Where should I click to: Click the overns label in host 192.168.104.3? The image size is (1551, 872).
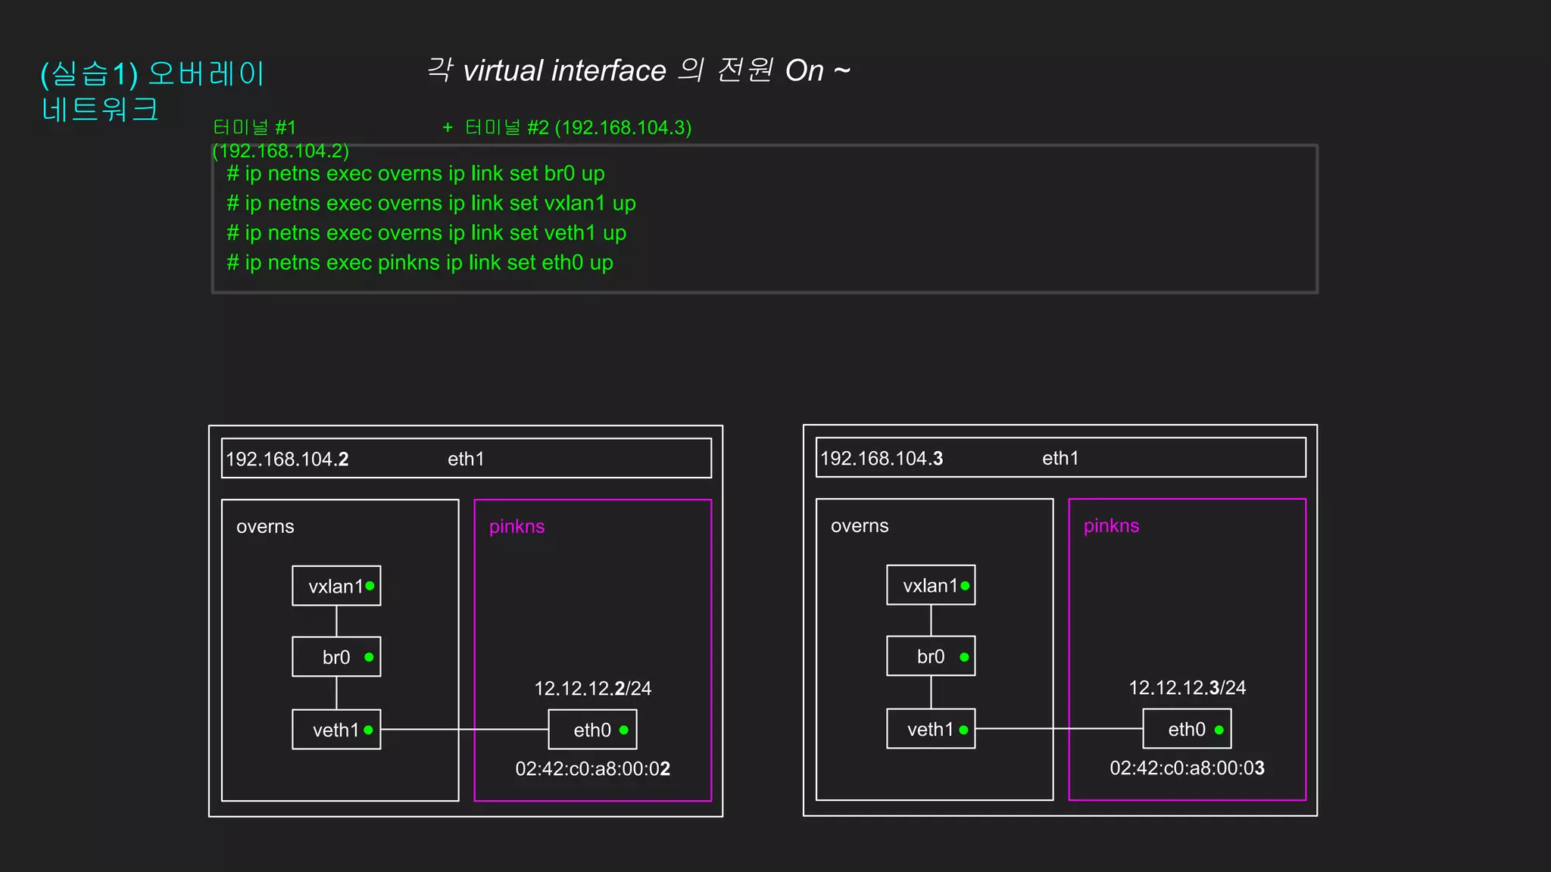pos(860,526)
